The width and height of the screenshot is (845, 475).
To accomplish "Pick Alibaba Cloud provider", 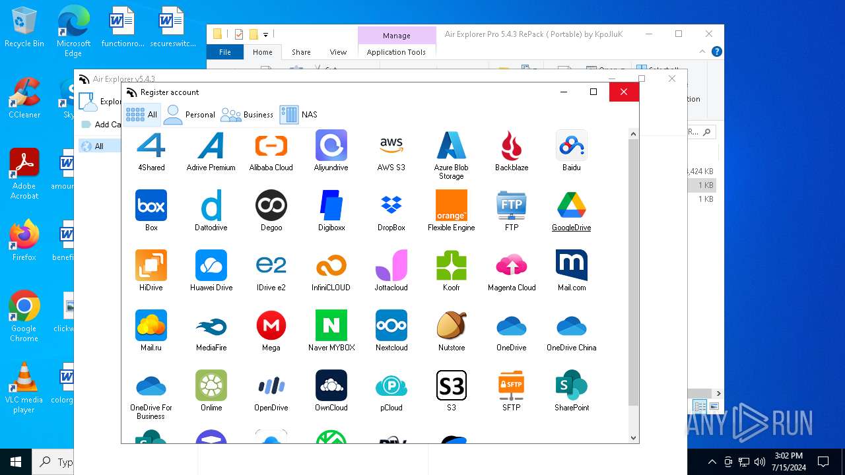I will pos(271,151).
